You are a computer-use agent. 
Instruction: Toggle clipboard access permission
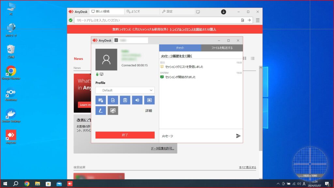click(125, 100)
